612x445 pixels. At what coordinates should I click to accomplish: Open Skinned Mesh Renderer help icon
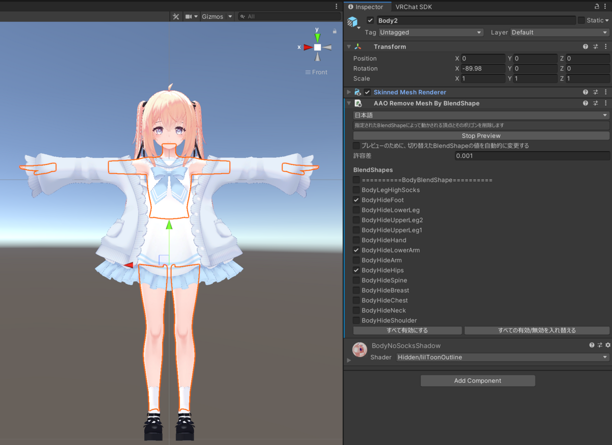pos(585,92)
